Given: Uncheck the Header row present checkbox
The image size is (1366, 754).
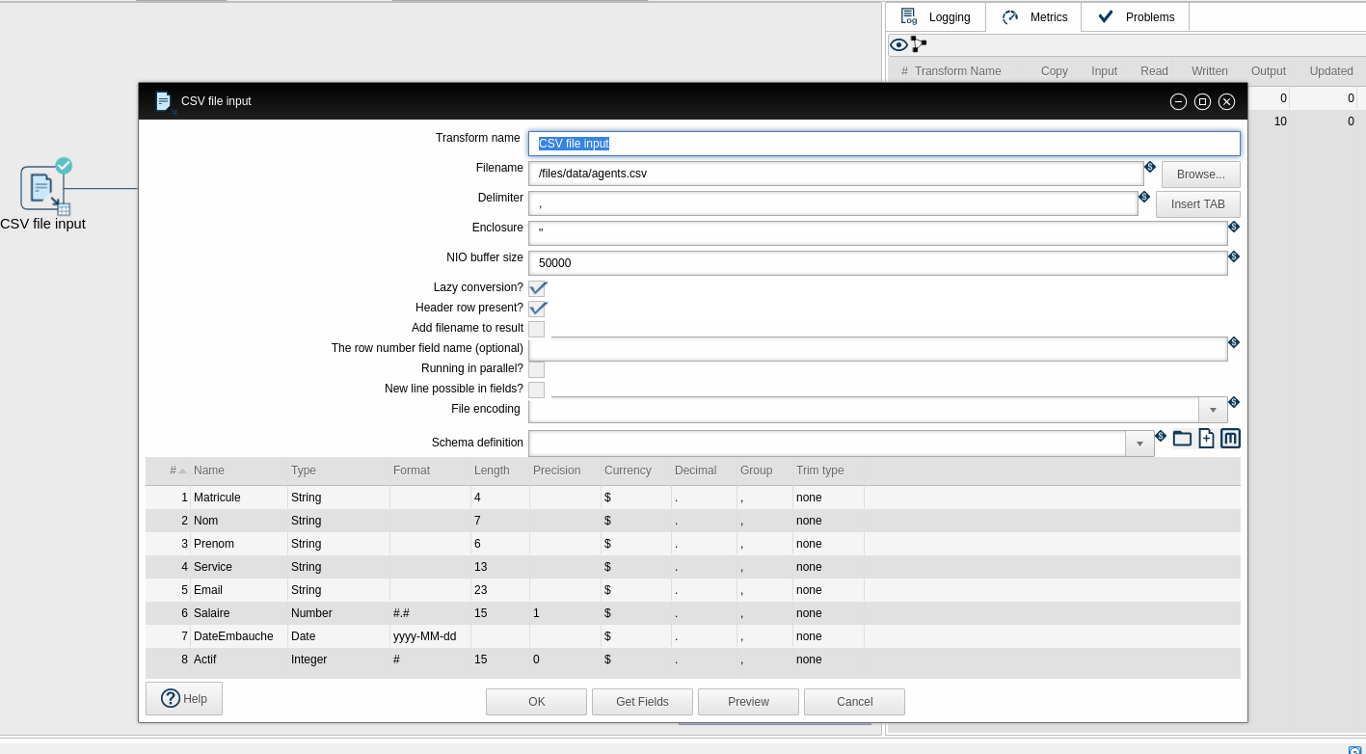Looking at the screenshot, I should tap(537, 309).
